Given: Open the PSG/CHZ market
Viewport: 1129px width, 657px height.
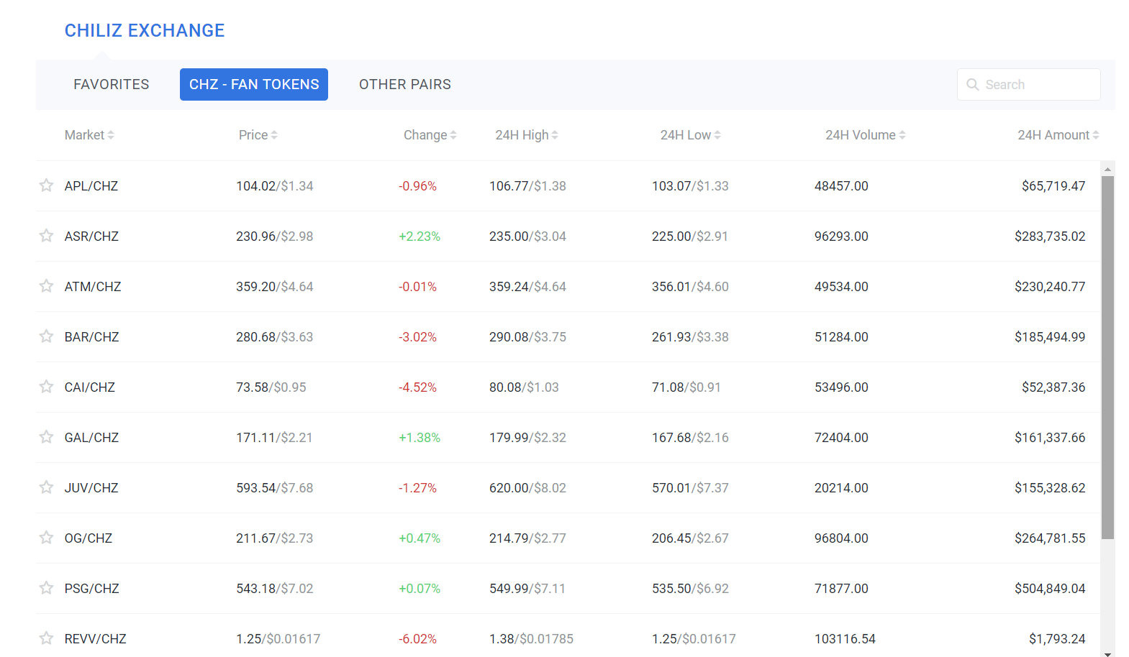Looking at the screenshot, I should [x=92, y=588].
